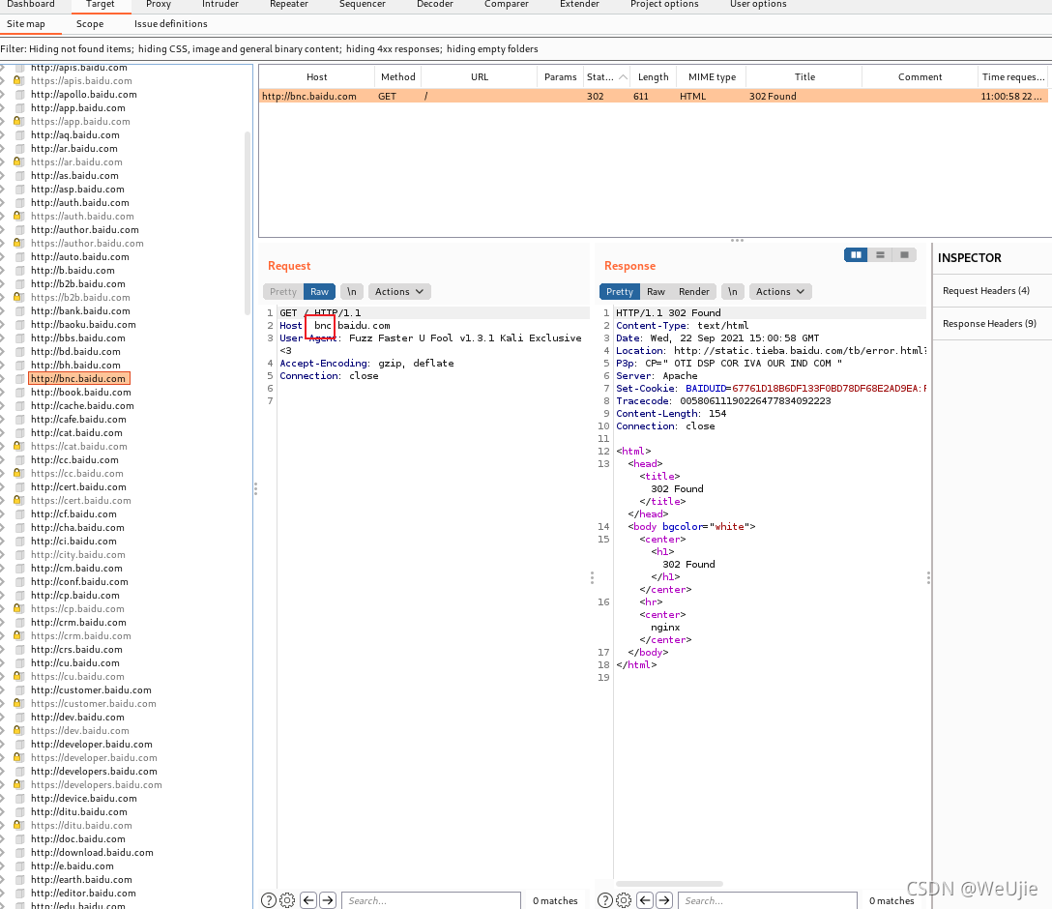Click lock icon of https://ditu.baidu.com

click(x=18, y=825)
